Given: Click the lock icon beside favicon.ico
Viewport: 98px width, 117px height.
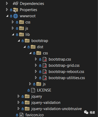Looking at the screenshot, I should [x=17, y=115].
